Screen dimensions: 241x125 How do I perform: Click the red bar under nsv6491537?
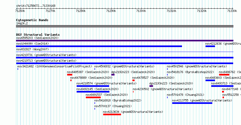click(x=93, y=97)
